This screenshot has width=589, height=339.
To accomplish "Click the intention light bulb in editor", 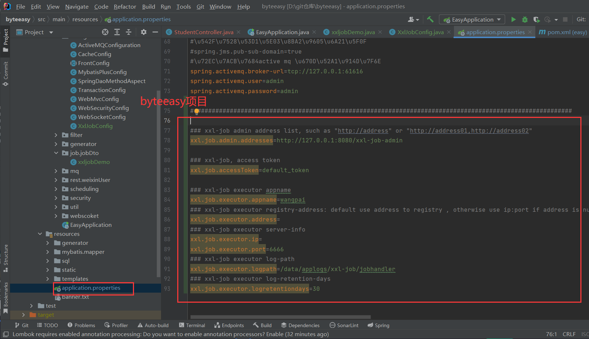I will click(197, 111).
